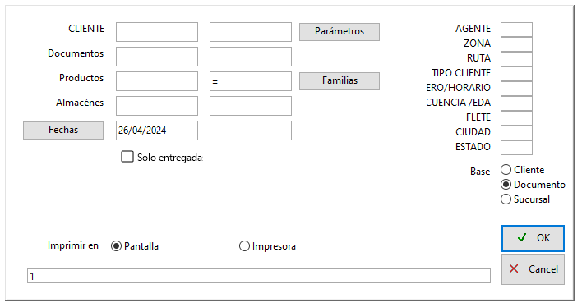This screenshot has width=582, height=307.
Task: Click the Cancel button with red X
Action: pyautogui.click(x=533, y=269)
